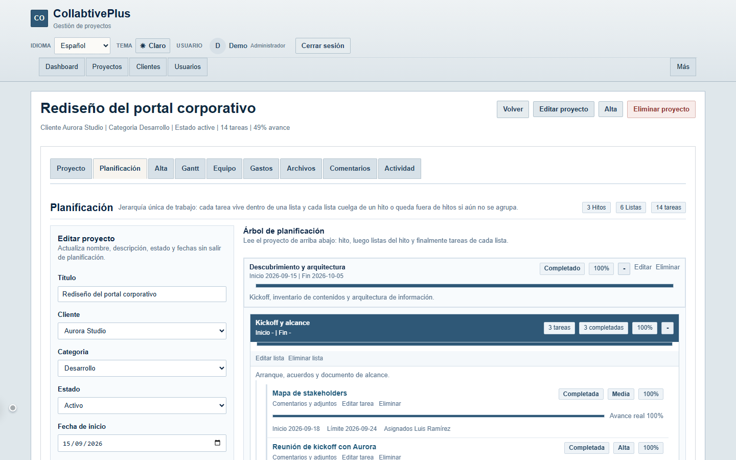
Task: Click into the Título input field
Action: coord(142,294)
